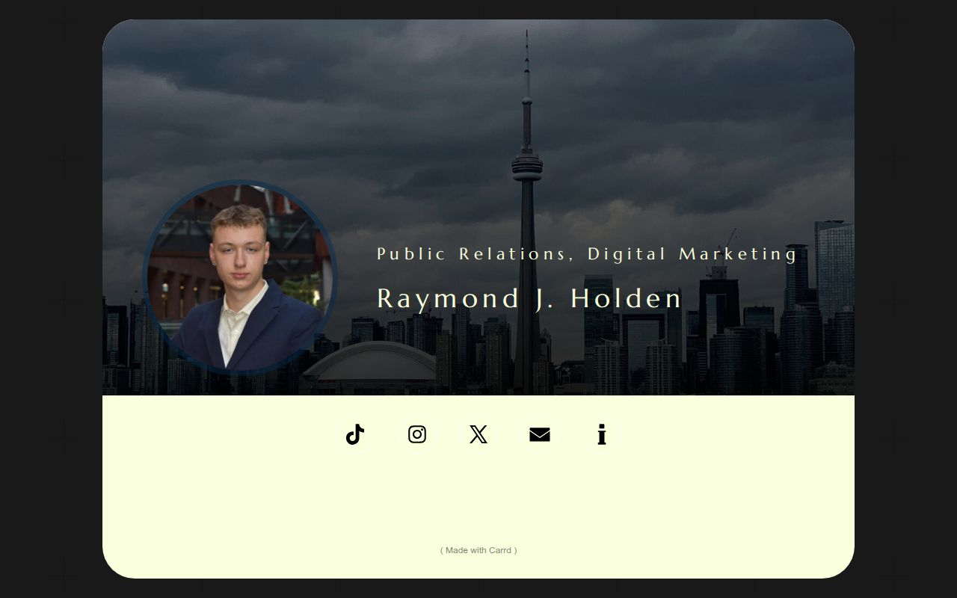
Task: Click the circular profile photo
Action: coord(239,277)
